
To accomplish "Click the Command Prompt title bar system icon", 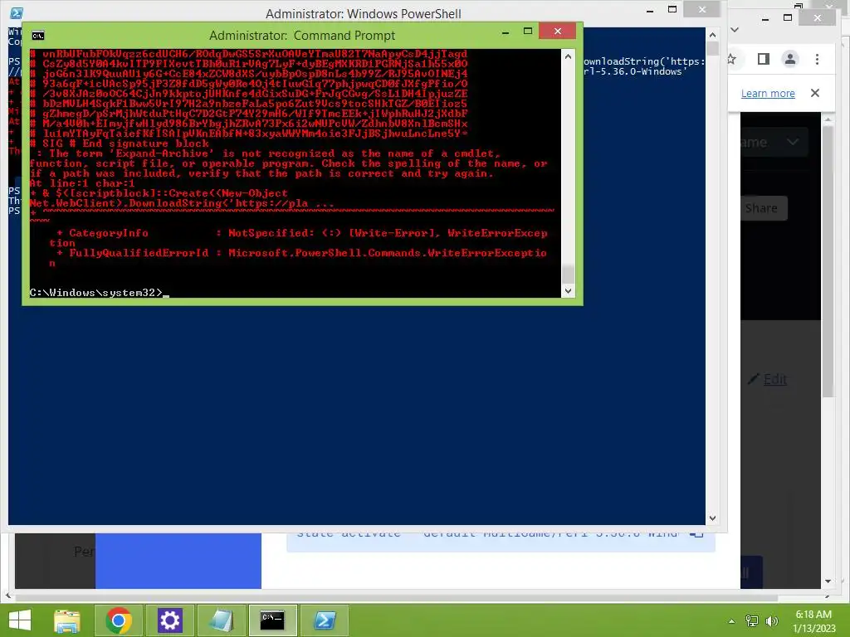I will [x=38, y=36].
